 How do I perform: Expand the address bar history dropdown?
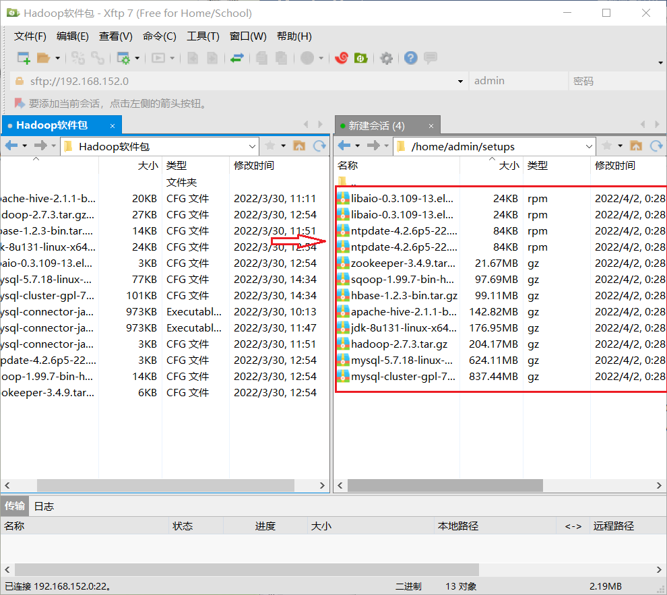(460, 82)
